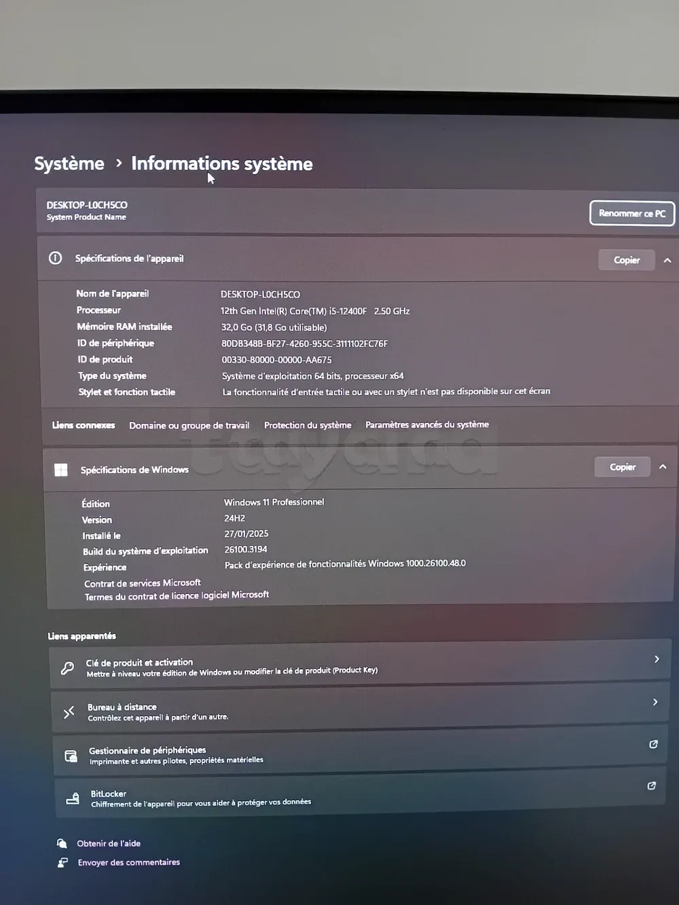
Task: Click the info icon beside Spécifications de l'appareil
Action: (56, 258)
